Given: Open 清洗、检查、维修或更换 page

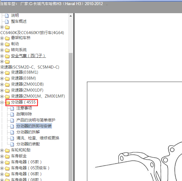Looking at the screenshot, I should click(x=38, y=138).
